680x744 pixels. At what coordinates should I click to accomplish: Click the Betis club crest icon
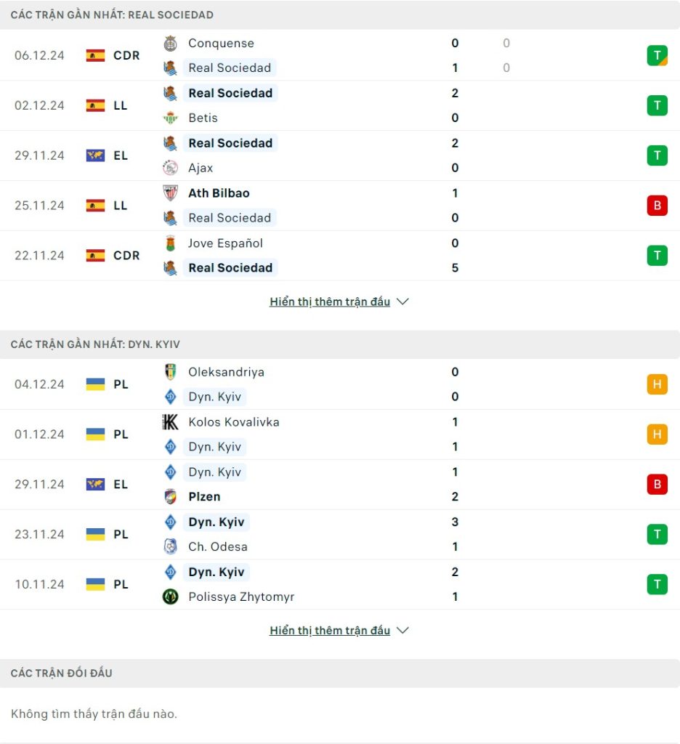pyautogui.click(x=171, y=118)
